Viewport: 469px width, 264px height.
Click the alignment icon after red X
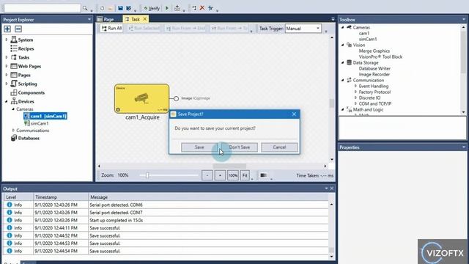pos(210,8)
